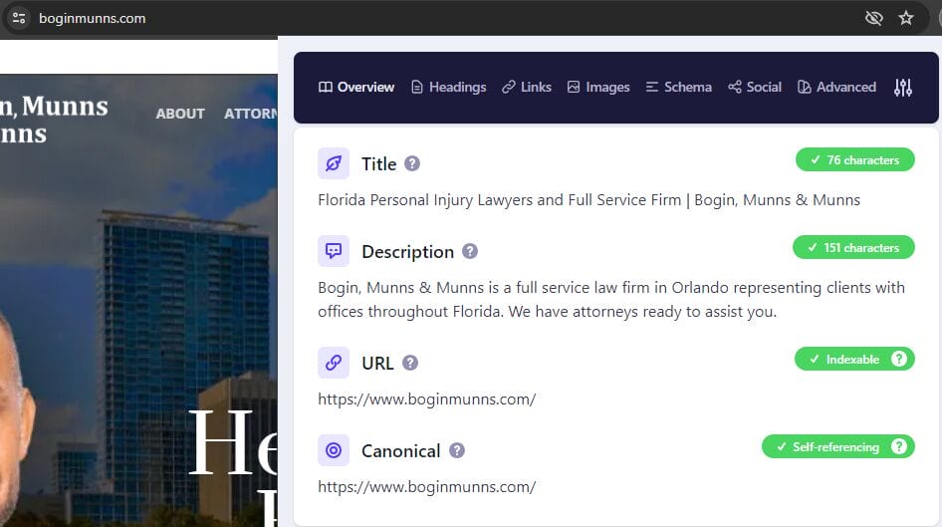
Task: Click the Description heading label
Action: [408, 251]
